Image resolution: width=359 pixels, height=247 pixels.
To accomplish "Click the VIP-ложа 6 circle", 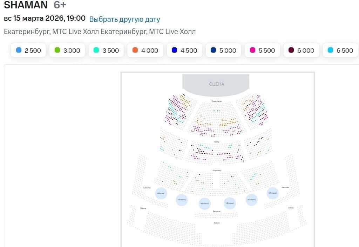I will pos(272,193).
